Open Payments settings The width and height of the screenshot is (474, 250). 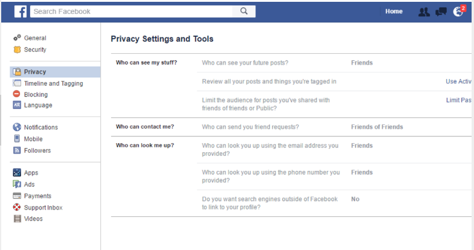[x=38, y=196]
